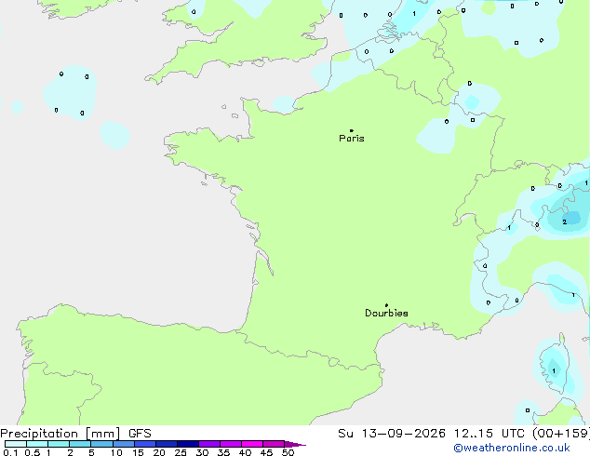Open the weatheronline.co.uk copyright link
This screenshot has width=590, height=456.
point(512,448)
